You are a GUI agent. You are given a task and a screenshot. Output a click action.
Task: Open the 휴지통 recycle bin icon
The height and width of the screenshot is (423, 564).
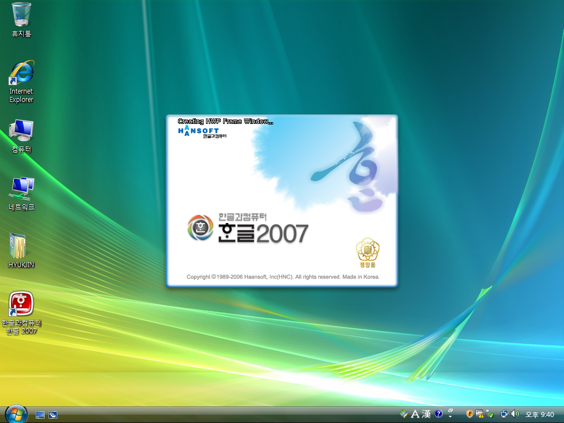(x=21, y=19)
